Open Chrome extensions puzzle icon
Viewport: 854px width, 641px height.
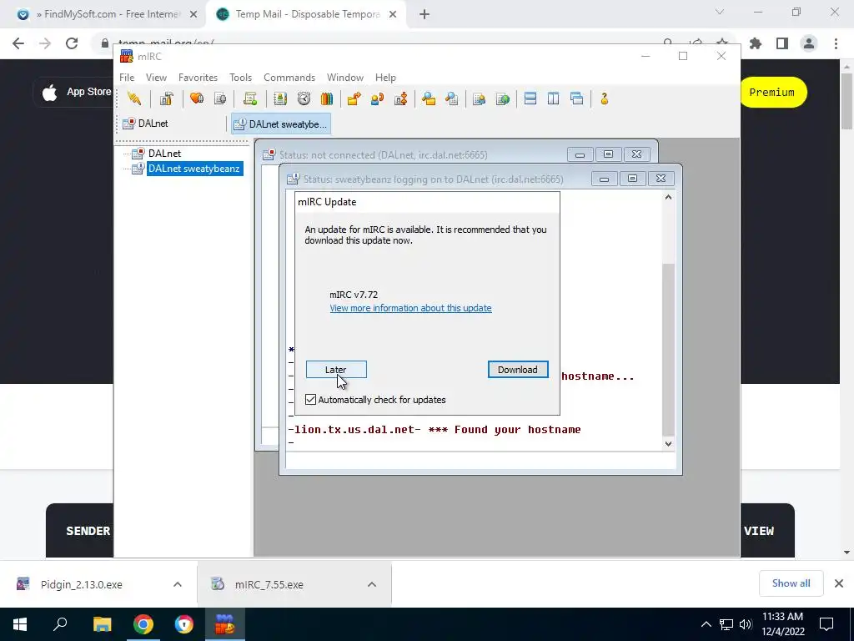(x=756, y=43)
